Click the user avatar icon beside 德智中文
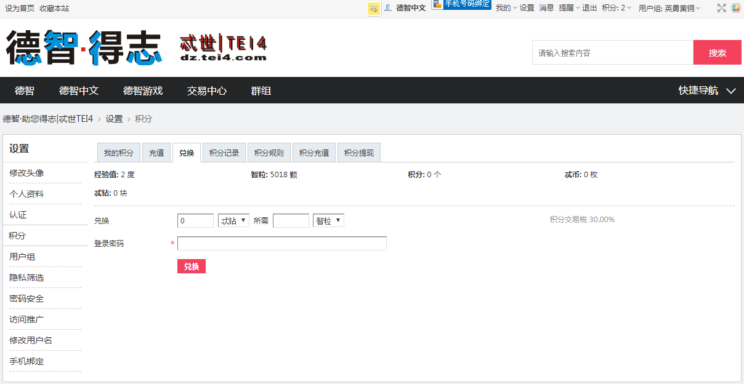The height and width of the screenshot is (384, 744). [389, 9]
